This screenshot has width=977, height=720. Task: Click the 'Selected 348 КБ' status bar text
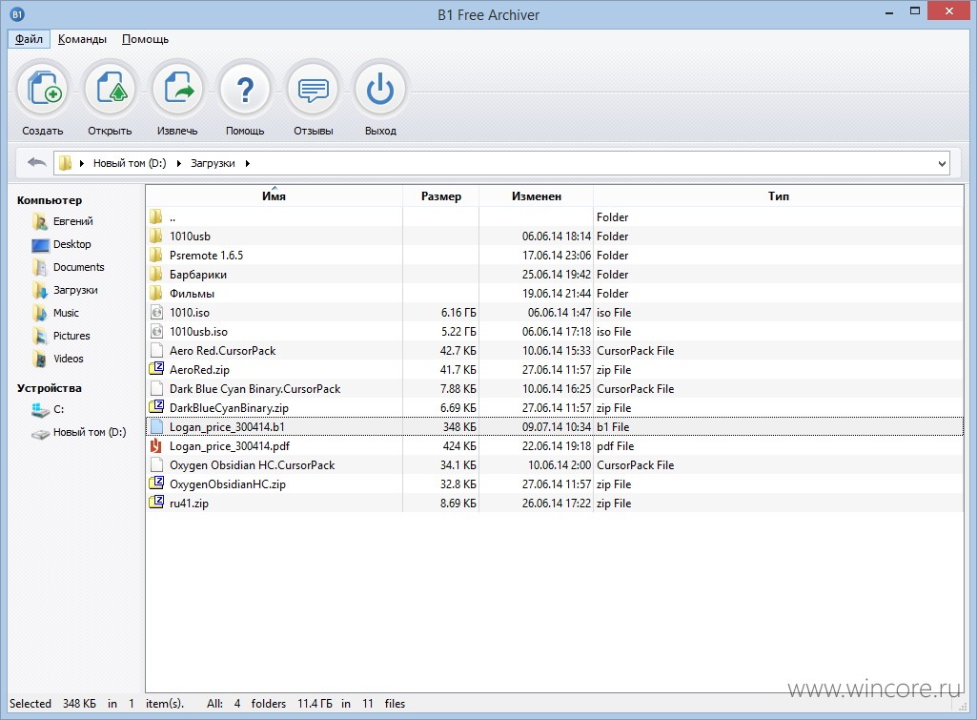click(53, 704)
